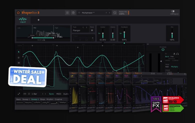
Task: Click the Sync trigger mode button
Action: click(51, 94)
